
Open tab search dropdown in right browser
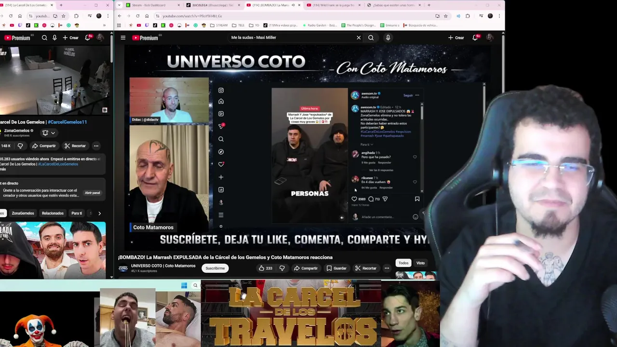(119, 5)
